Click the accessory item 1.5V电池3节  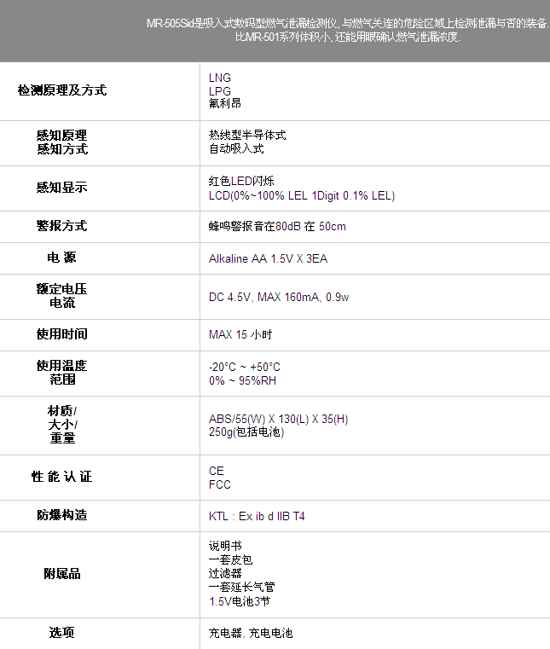pyautogui.click(x=240, y=601)
